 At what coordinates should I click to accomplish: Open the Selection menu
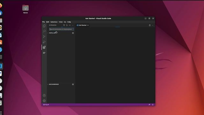[x=54, y=22]
